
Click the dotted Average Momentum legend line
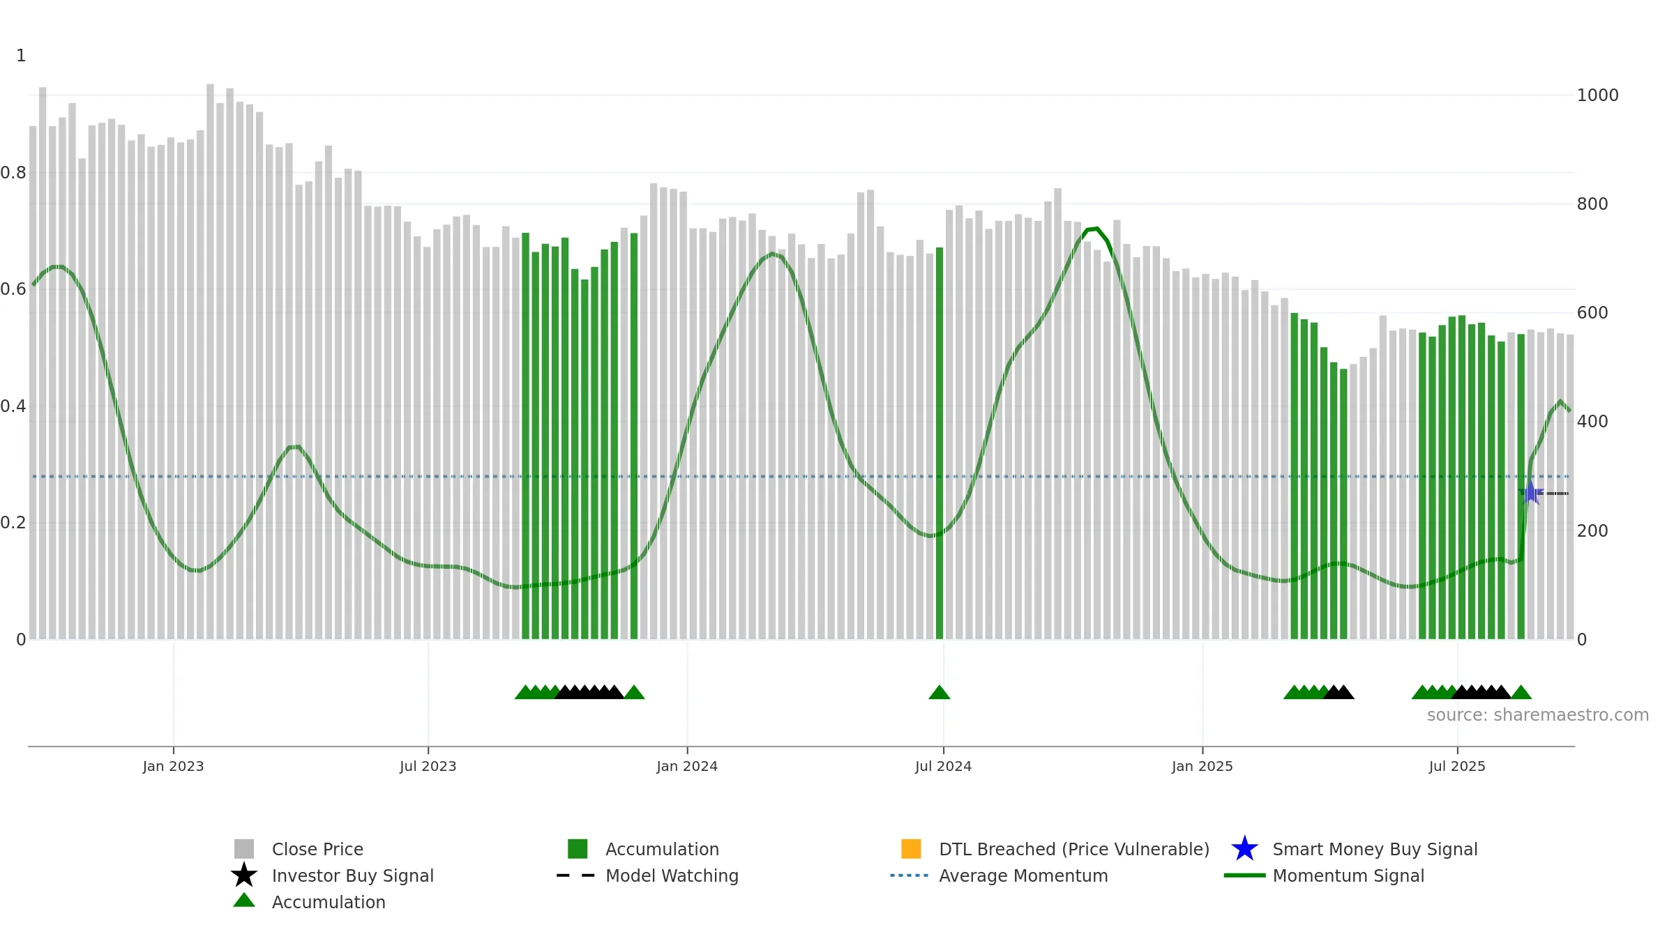pos(910,875)
